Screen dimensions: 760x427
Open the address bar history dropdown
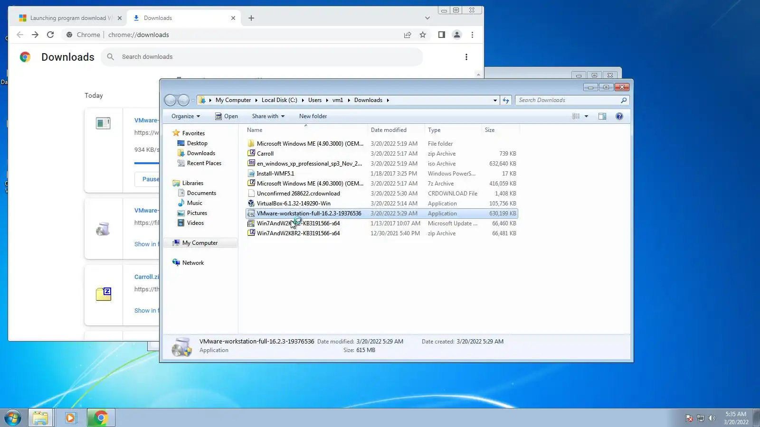tap(495, 100)
